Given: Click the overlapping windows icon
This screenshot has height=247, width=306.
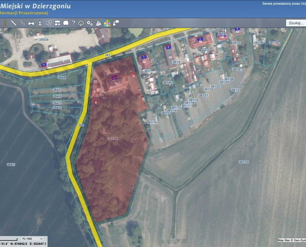Looking at the screenshot, I should tap(48, 23).
